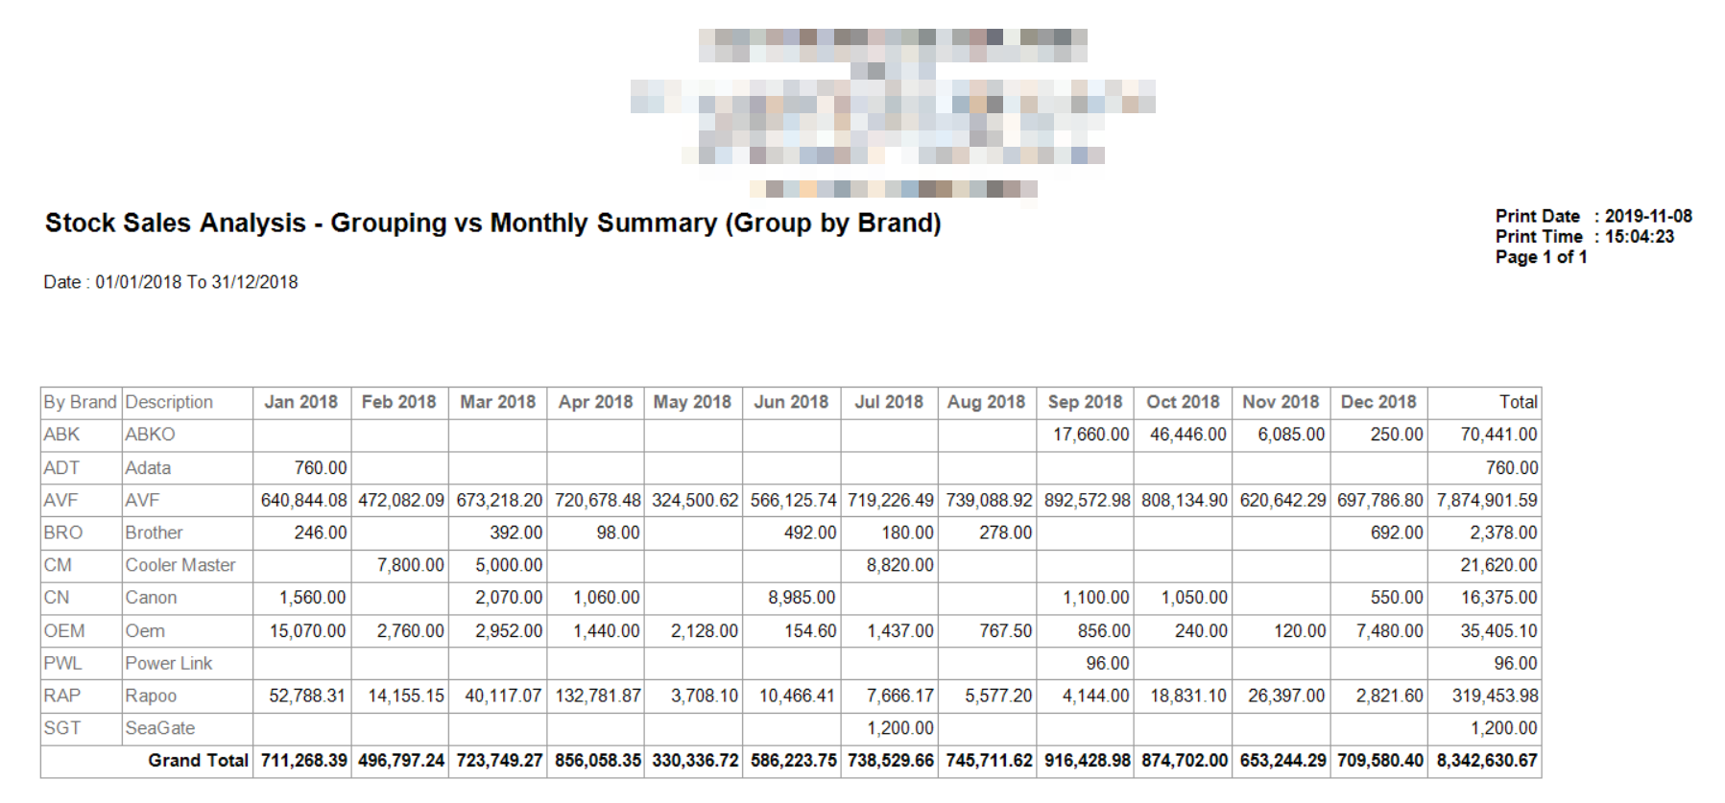The height and width of the screenshot is (803, 1725).
Task: Click Cooler Master total 21,620.00
Action: (x=1499, y=565)
